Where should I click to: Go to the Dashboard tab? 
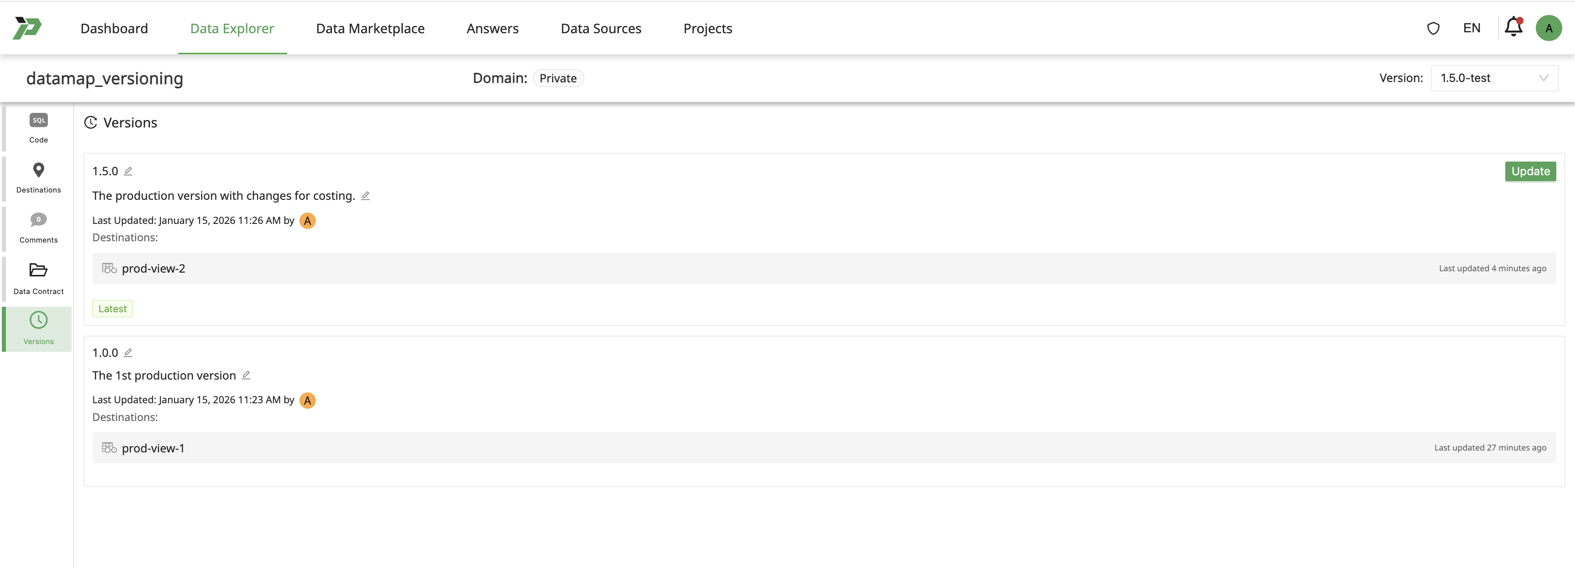pos(114,28)
